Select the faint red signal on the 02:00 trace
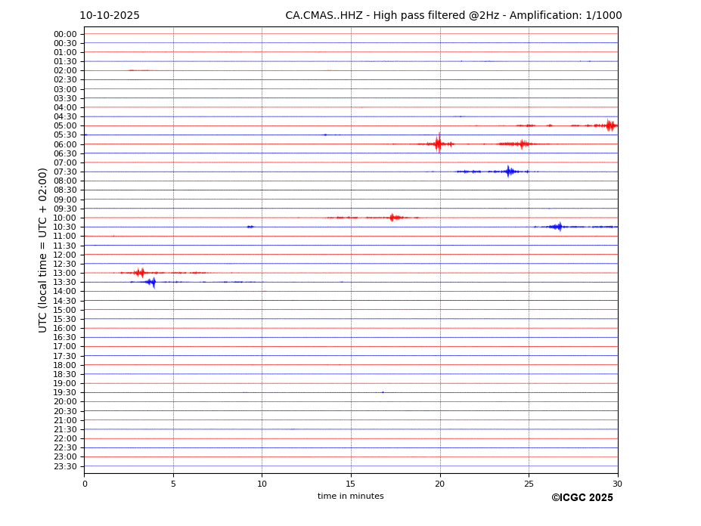The image size is (701, 526). click(139, 70)
